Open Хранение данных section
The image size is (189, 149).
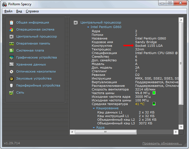(31, 64)
